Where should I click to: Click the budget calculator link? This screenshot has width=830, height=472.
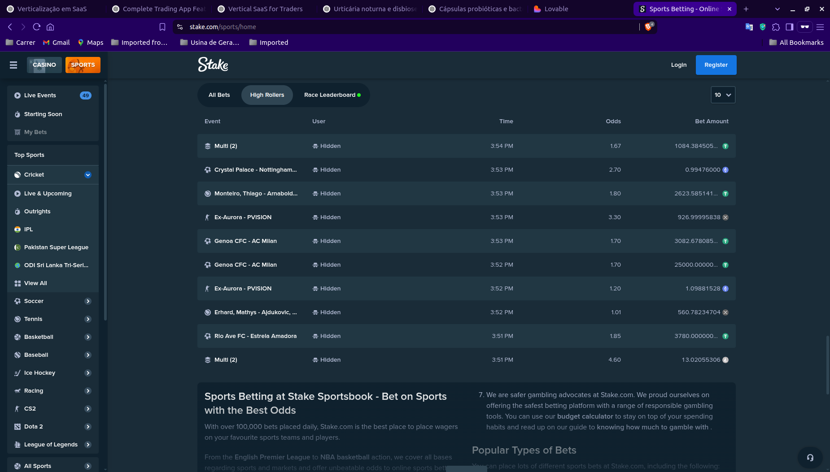[585, 416]
